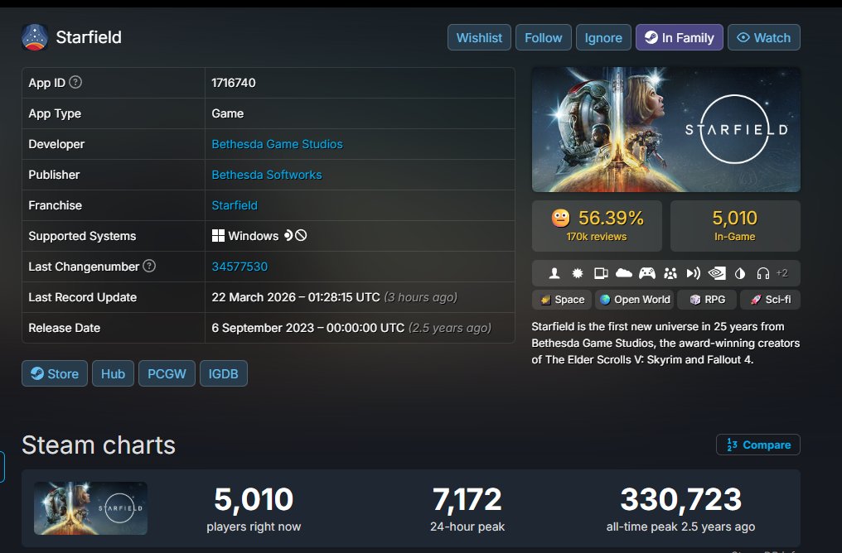Select the Space tag
The image size is (842, 553).
[562, 300]
